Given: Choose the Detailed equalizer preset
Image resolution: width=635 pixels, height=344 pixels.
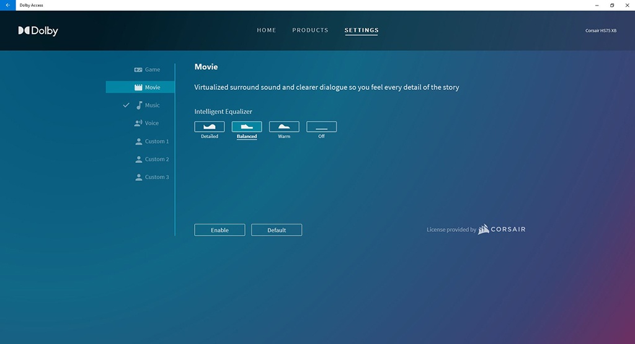Looking at the screenshot, I should pyautogui.click(x=210, y=126).
